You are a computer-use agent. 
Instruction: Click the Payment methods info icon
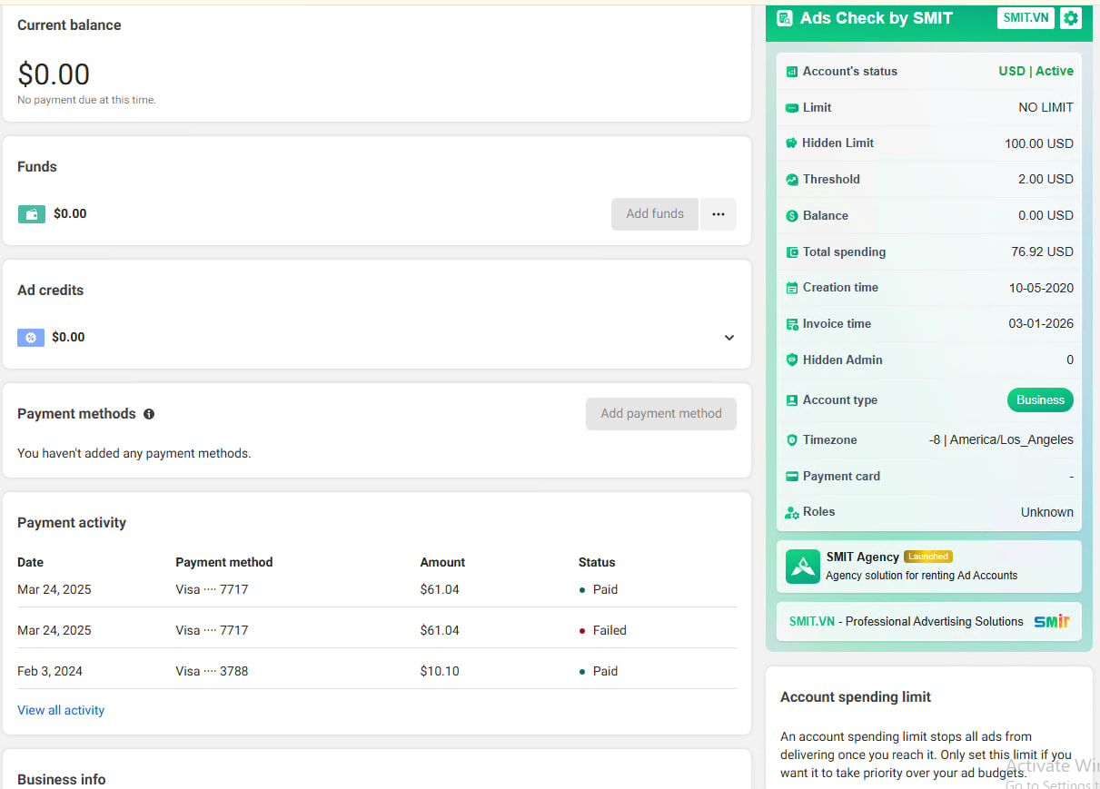click(x=149, y=414)
